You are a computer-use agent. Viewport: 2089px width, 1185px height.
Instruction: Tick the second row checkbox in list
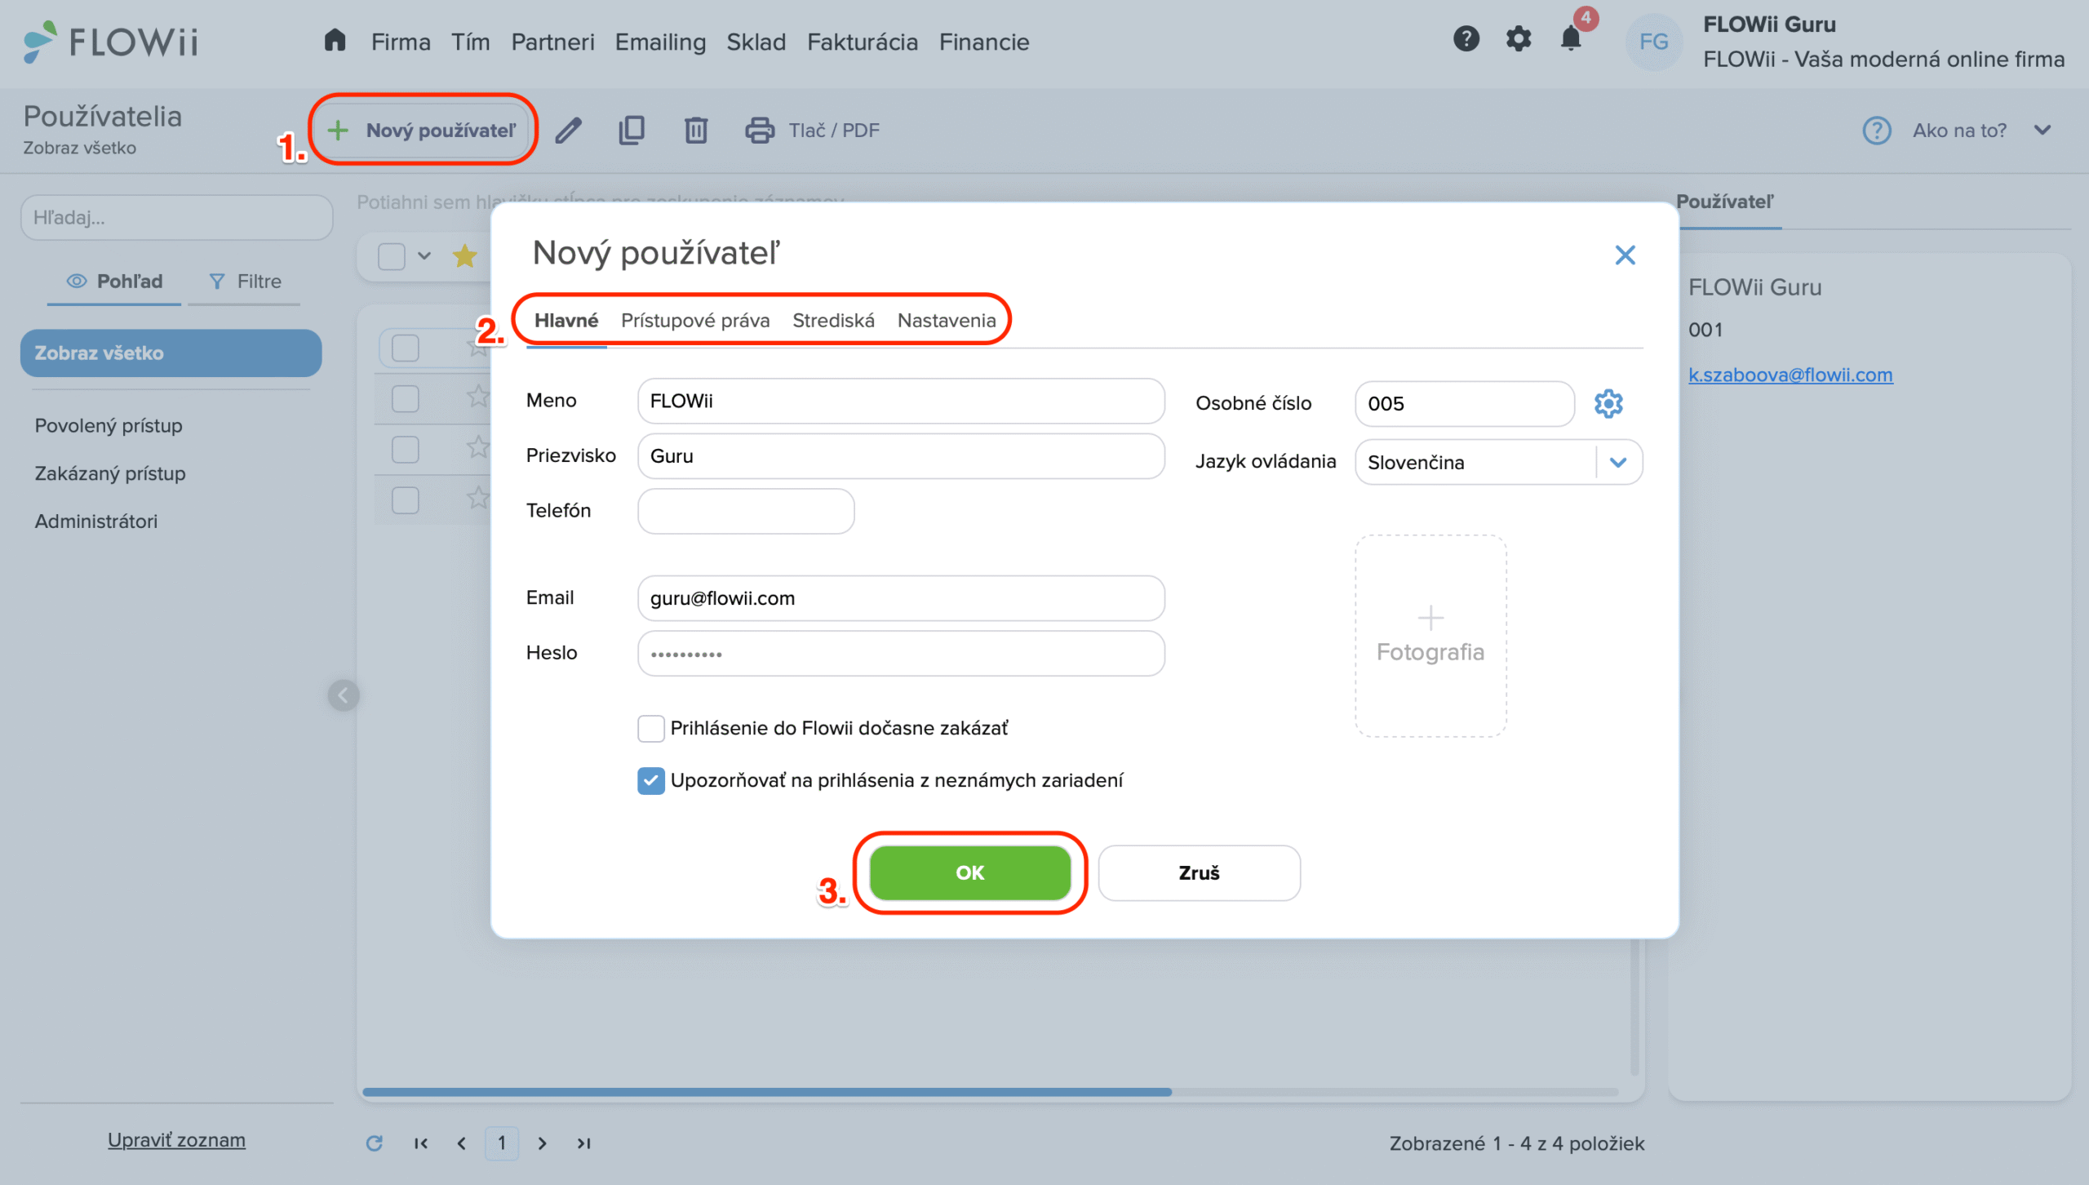(405, 399)
